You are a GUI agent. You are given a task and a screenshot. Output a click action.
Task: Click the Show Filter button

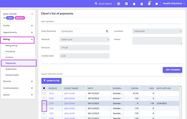click(51, 81)
